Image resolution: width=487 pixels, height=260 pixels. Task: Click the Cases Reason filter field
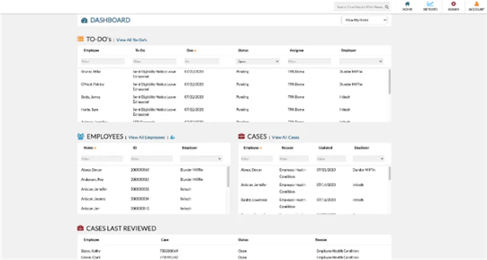tap(294, 159)
